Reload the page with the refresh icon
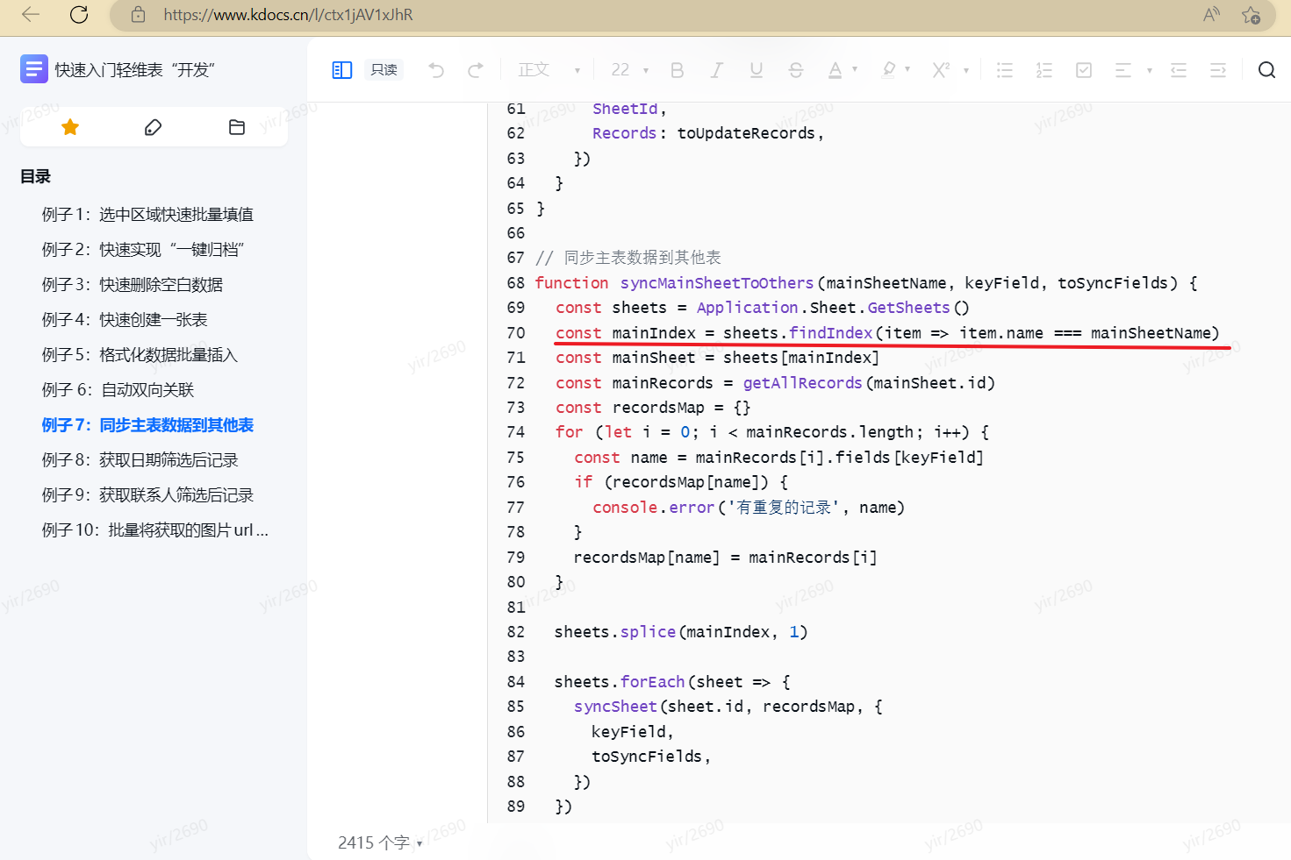Image resolution: width=1291 pixels, height=860 pixels. [79, 14]
